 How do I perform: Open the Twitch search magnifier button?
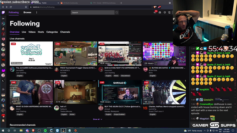[x=117, y=13]
